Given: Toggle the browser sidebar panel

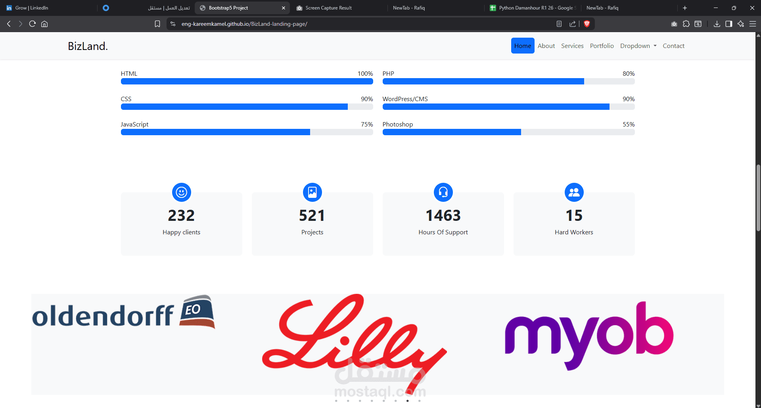Looking at the screenshot, I should [x=729, y=24].
